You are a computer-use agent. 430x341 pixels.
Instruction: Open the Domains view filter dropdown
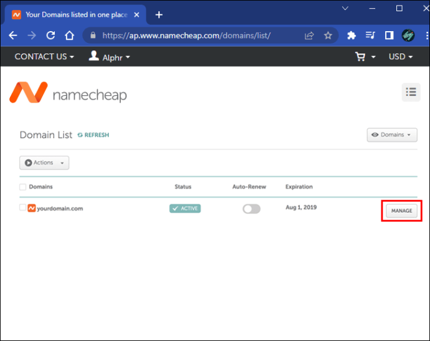tap(392, 135)
